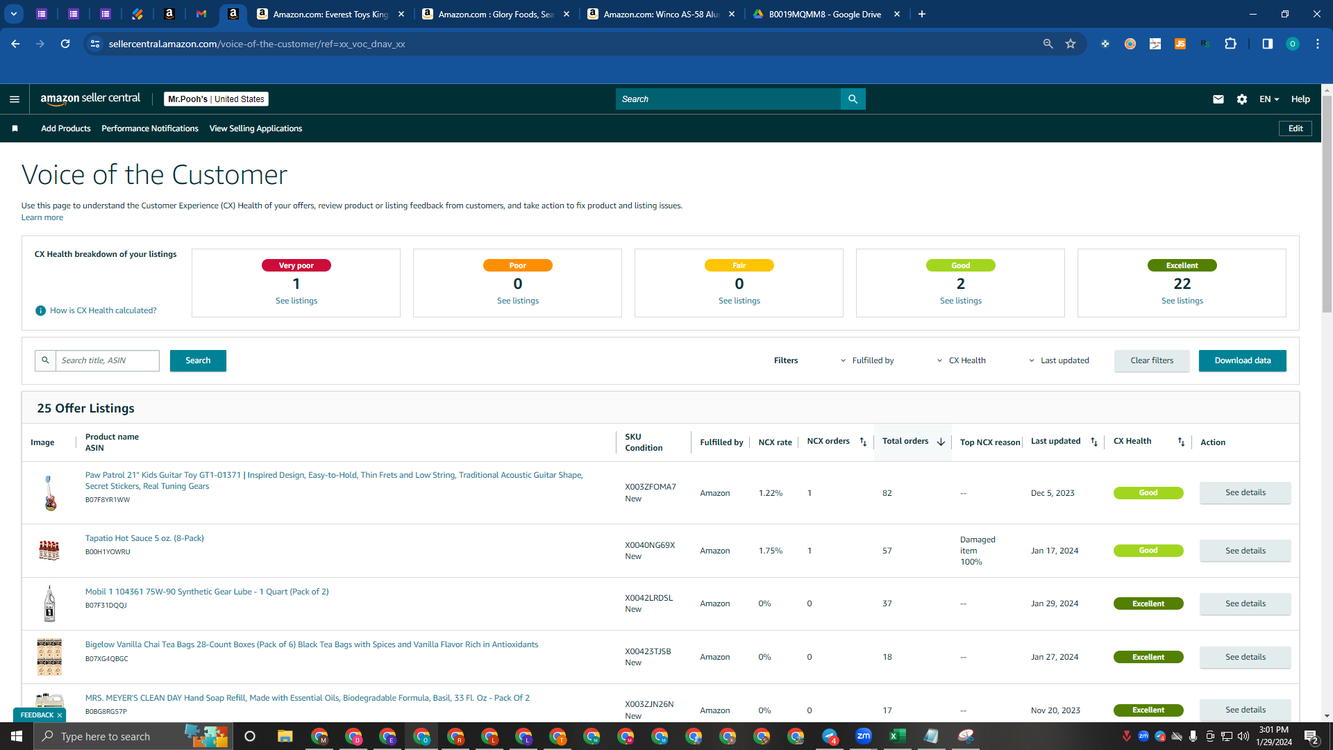Screen dimensions: 1333x750
Task: Bookmark this page with the star icon
Action: coord(1071,44)
